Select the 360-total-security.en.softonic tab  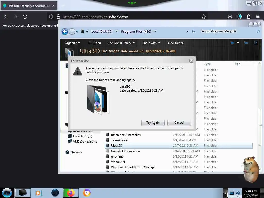[29, 6]
